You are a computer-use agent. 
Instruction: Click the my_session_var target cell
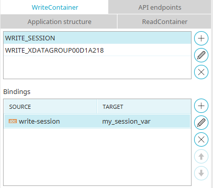tap(126, 122)
